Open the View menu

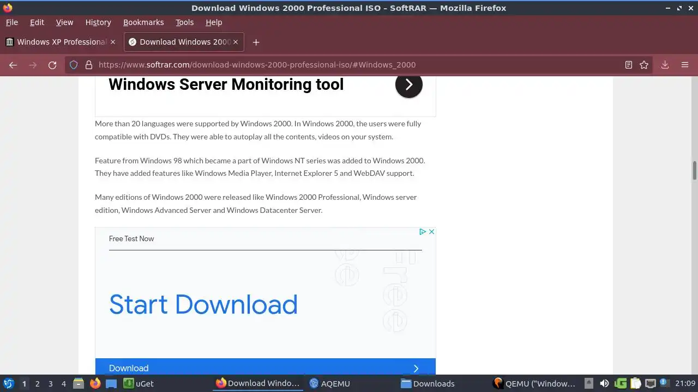point(64,22)
